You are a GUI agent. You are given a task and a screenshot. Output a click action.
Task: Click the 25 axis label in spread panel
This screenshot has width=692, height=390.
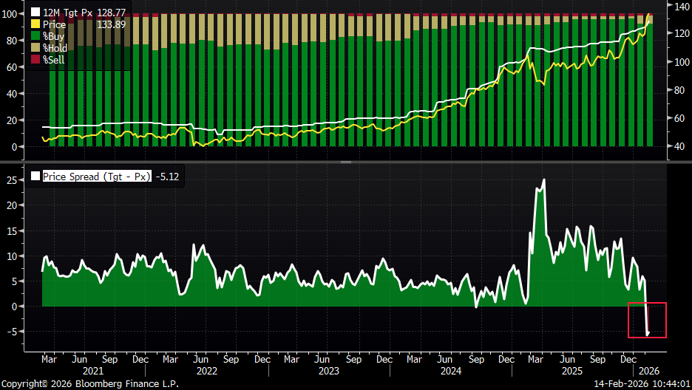click(x=12, y=180)
